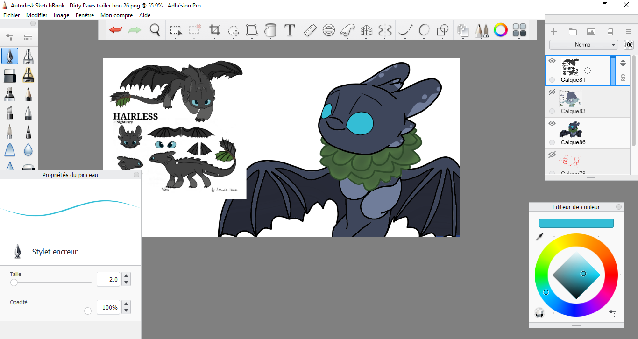Select the pencil brush in palette
Viewport: 638px width, 339px height.
28,93
